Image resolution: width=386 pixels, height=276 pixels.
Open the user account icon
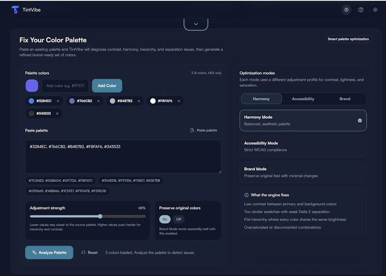click(346, 10)
